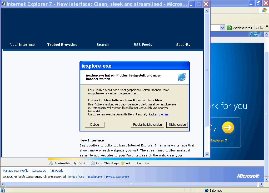Image resolution: width=269 pixels, height=193 pixels.
Task: Open the Terms of Use link
Action: 76,177
